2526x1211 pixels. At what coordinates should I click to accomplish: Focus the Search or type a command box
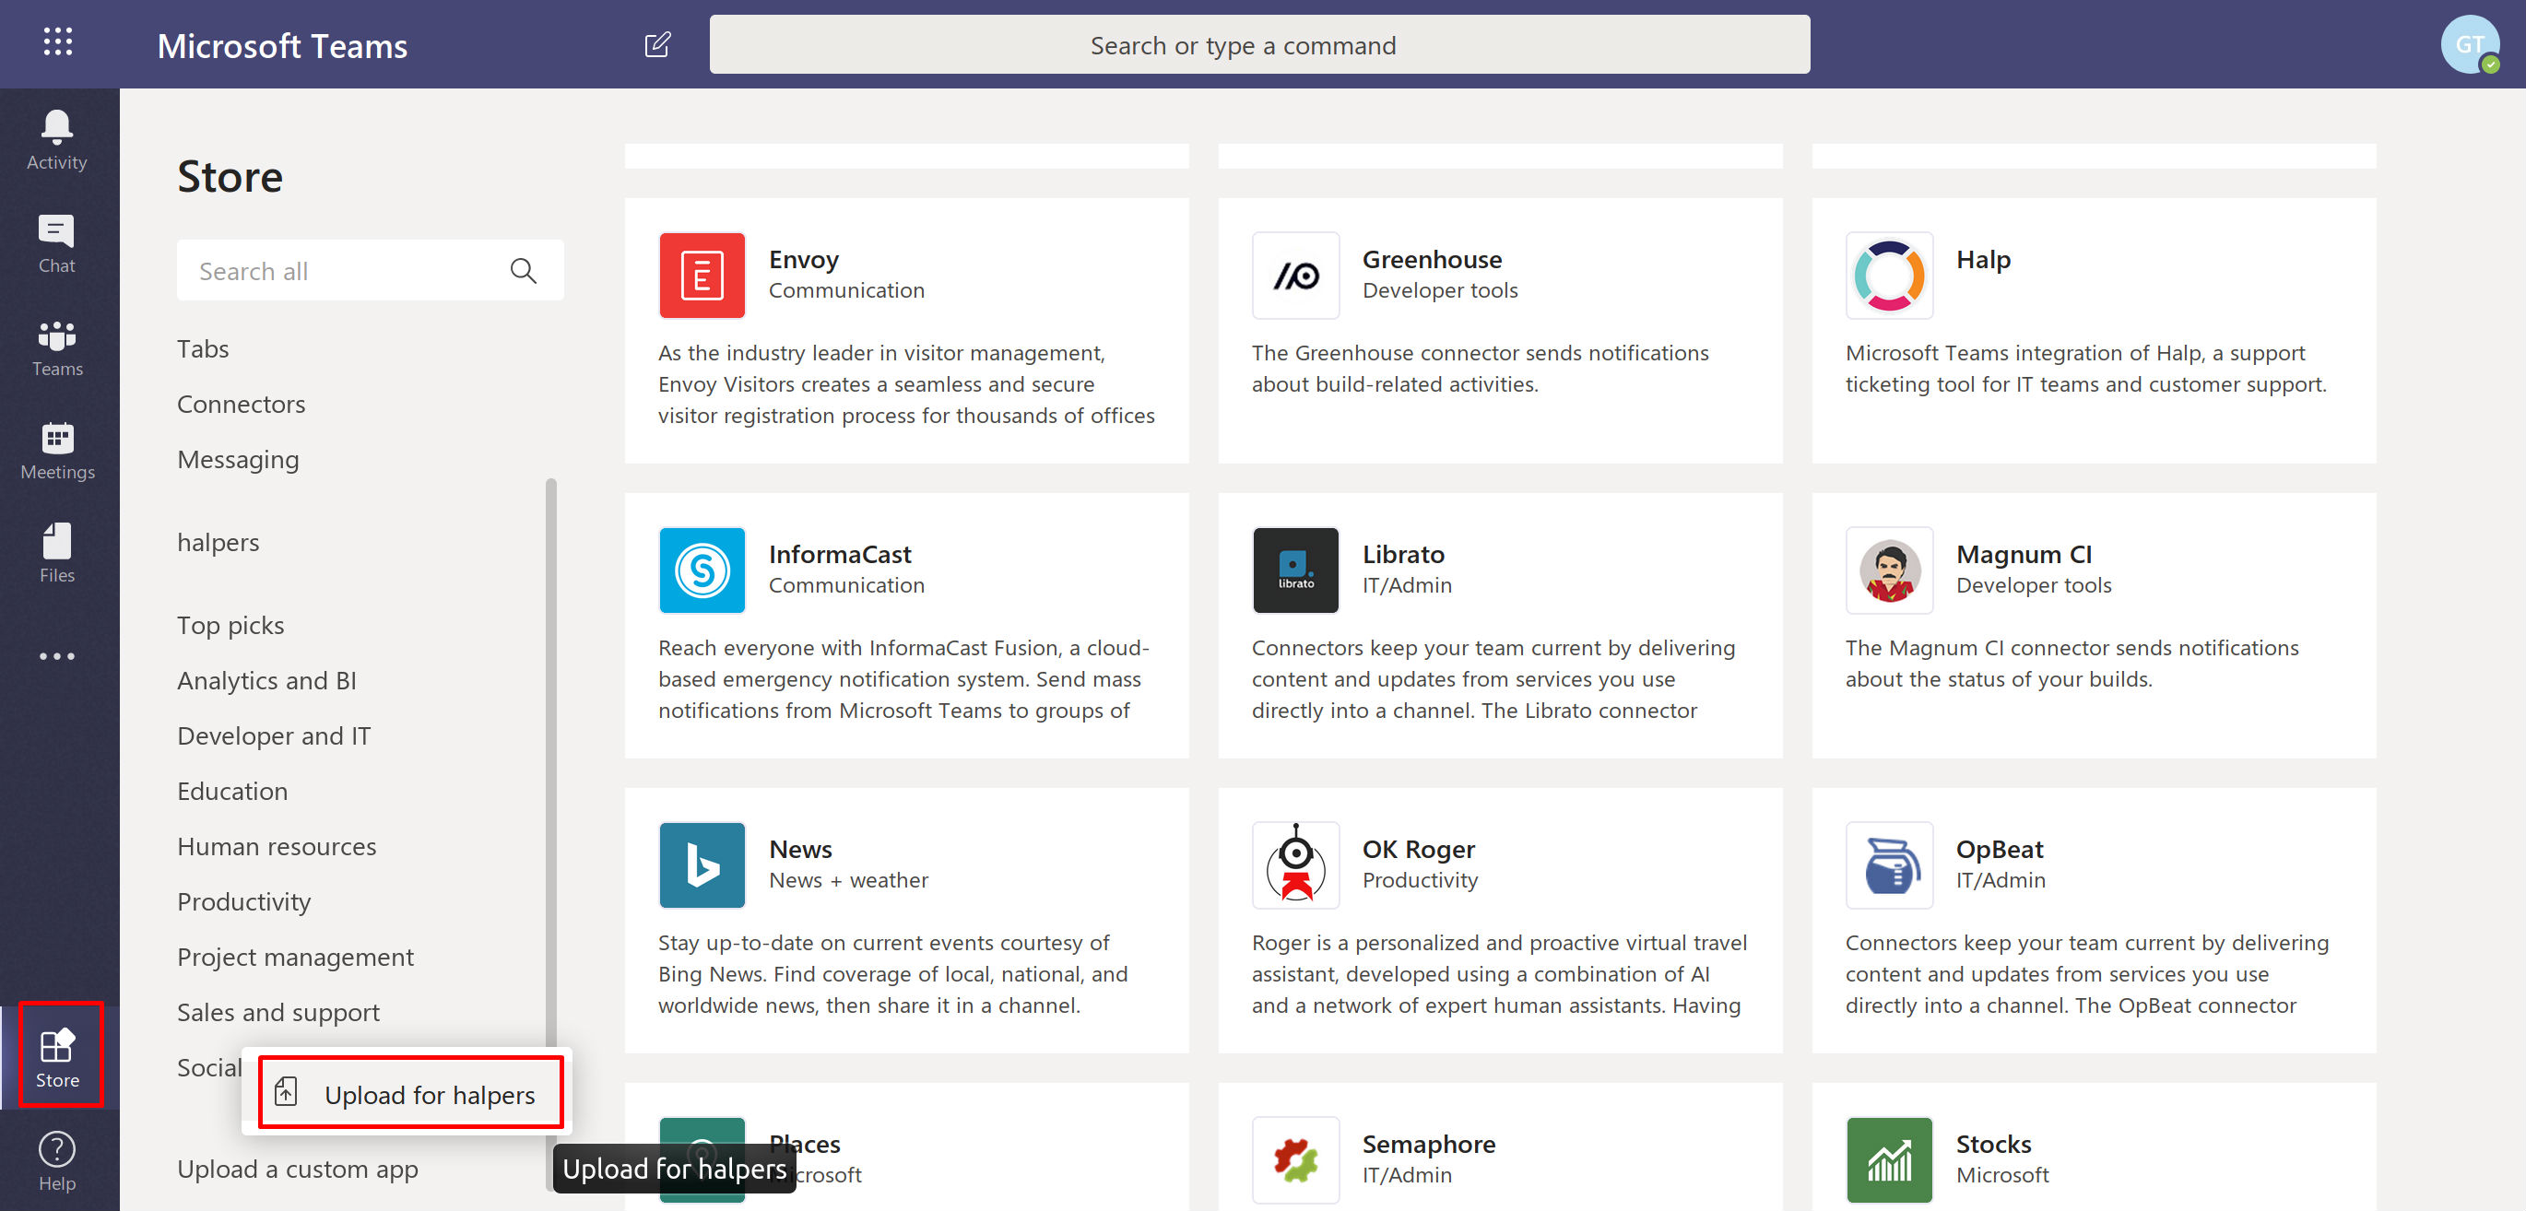1259,45
